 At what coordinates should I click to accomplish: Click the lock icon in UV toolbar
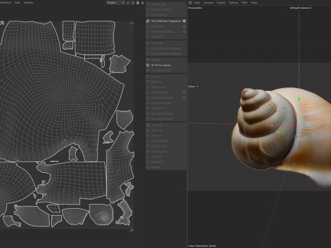click(133, 3)
